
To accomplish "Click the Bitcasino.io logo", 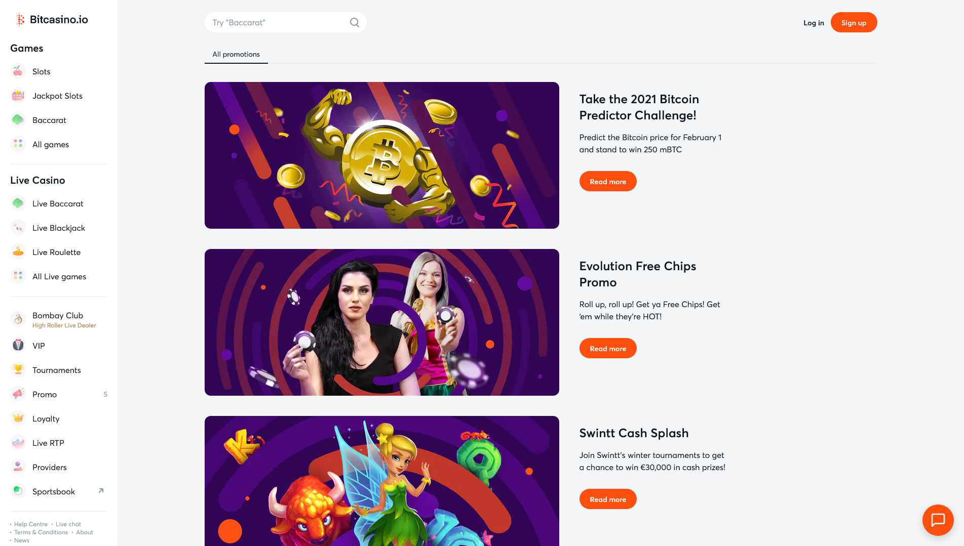I will (x=52, y=20).
